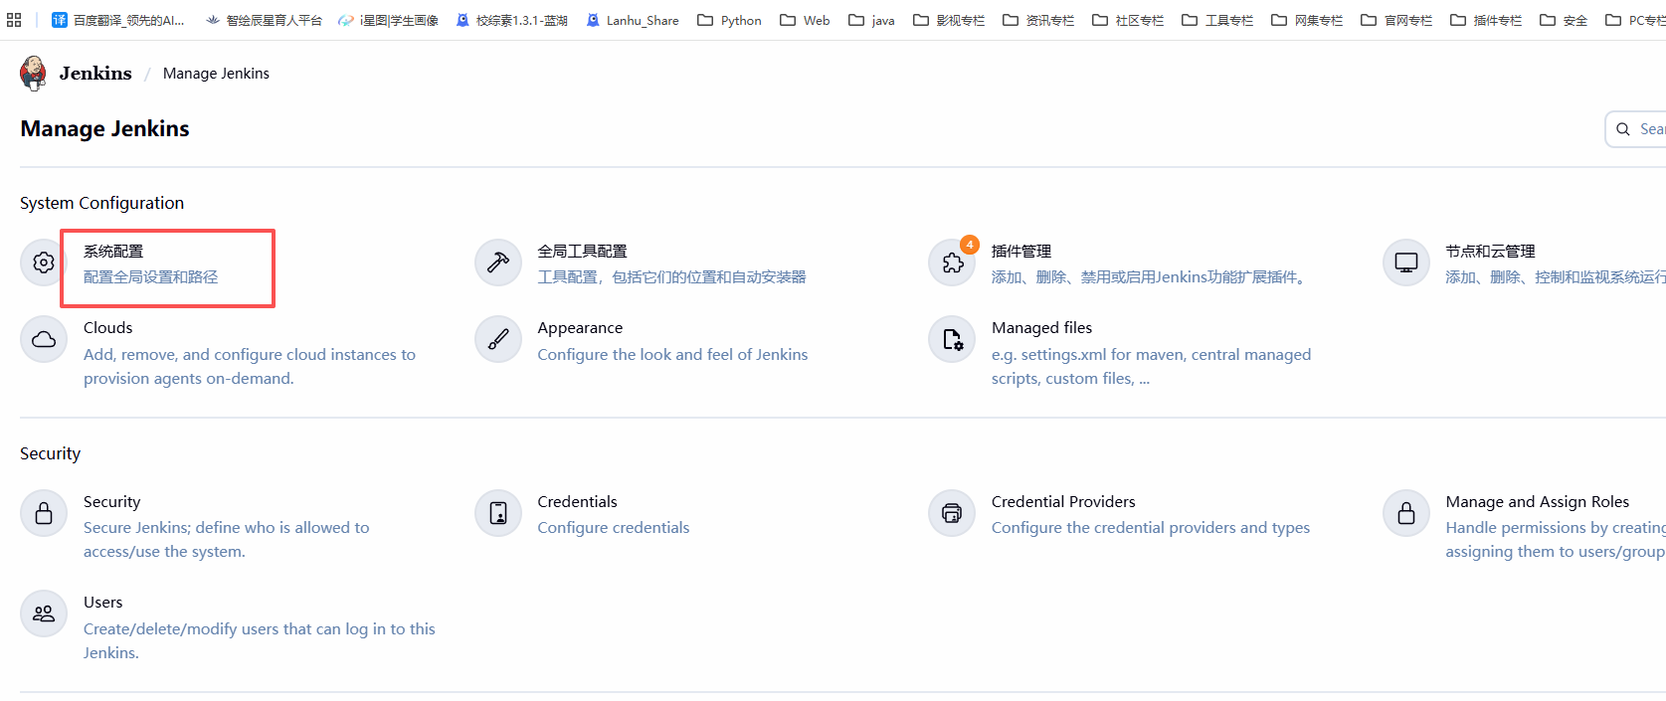
Task: Open the 网集专栏 bookmark folder
Action: point(1307,20)
